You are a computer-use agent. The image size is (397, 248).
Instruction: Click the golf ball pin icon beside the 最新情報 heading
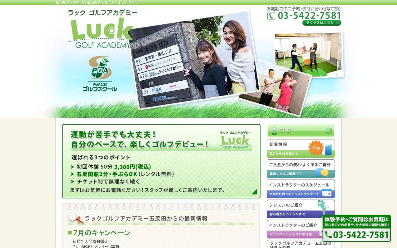[76, 219]
